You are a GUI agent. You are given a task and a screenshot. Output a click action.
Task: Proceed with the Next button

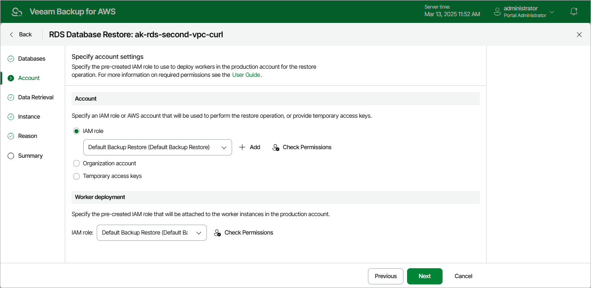click(425, 276)
